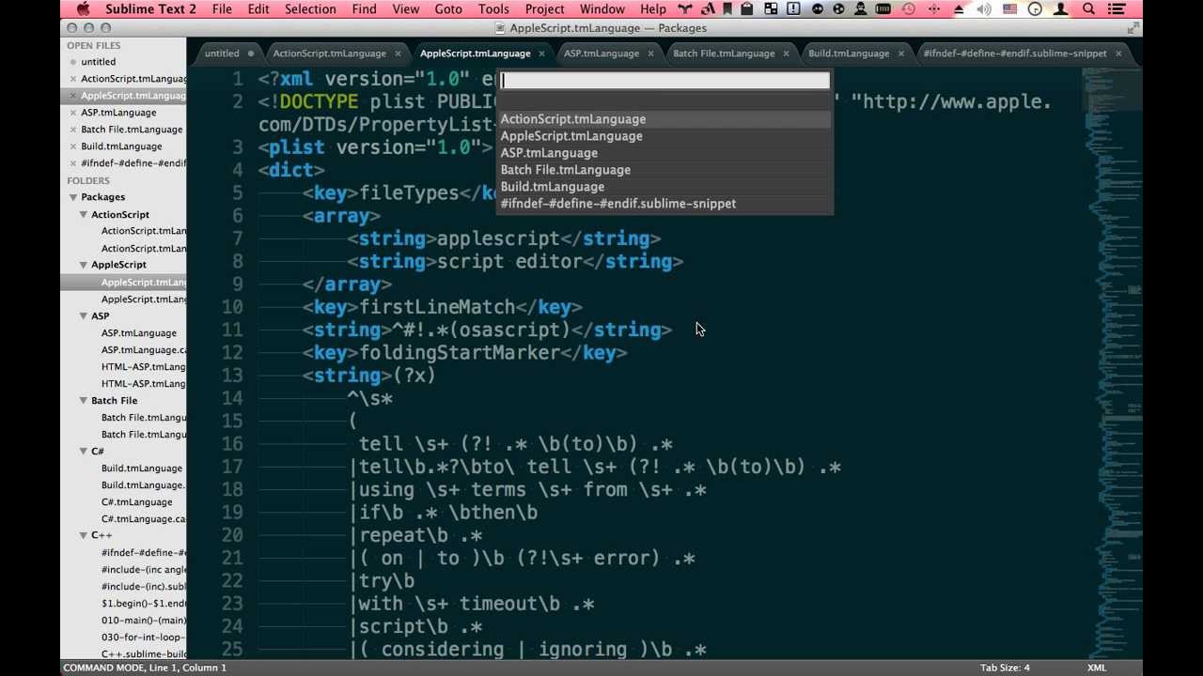Click the fullscreen arrows in the title bar
This screenshot has height=676, width=1203.
coord(1133,28)
